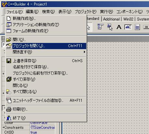Choose 新規作成(N)... from the File menu
This screenshot has height=134, width=149.
tap(46, 18)
